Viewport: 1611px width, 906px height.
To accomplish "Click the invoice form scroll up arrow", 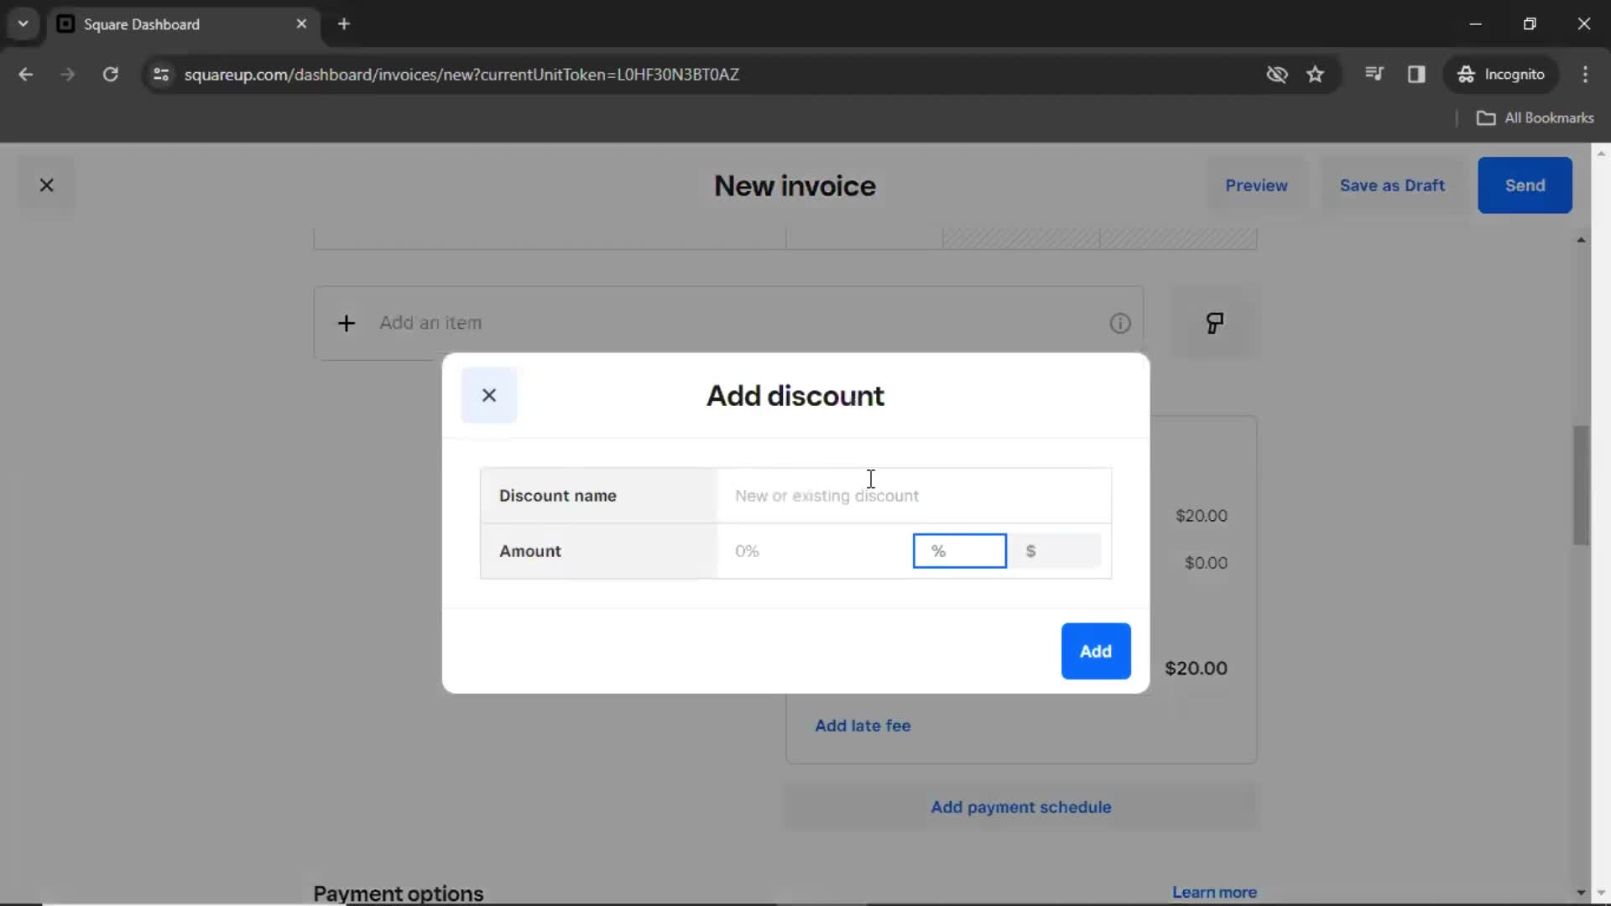I will pos(1581,241).
